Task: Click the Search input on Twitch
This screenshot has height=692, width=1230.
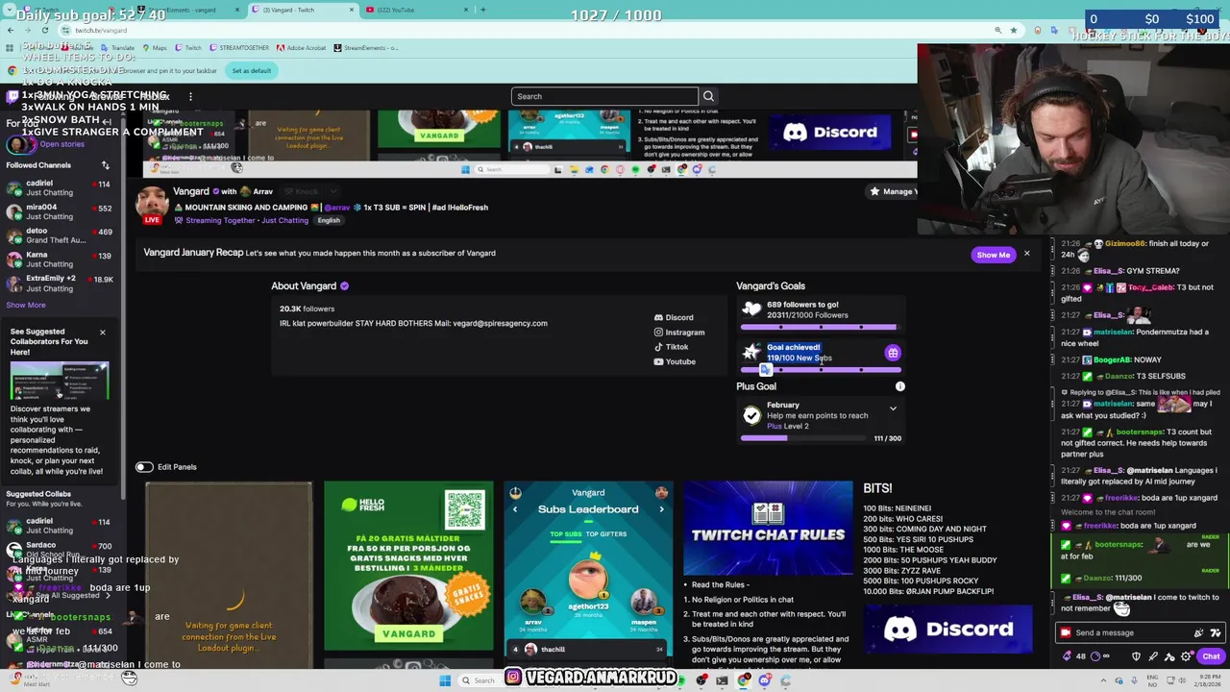Action: tap(604, 96)
